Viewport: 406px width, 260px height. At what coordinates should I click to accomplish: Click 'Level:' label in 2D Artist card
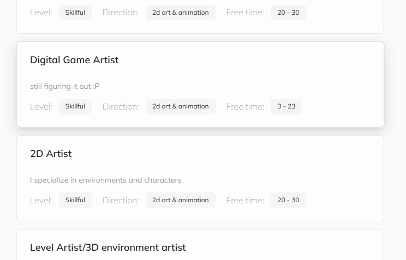41,201
